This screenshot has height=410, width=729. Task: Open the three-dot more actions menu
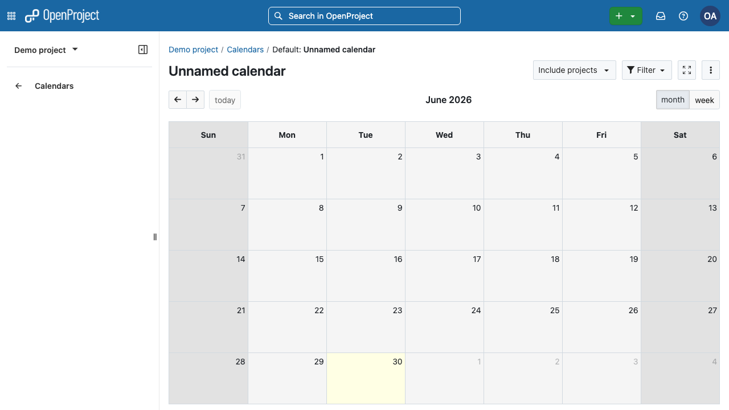[711, 70]
